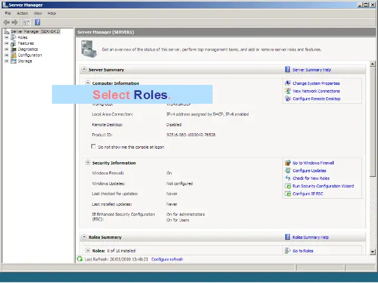
Task: Click the Go to Windows Firewall icon
Action: pos(288,163)
